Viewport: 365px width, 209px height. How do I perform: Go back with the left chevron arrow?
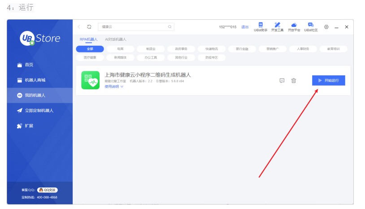click(x=79, y=27)
